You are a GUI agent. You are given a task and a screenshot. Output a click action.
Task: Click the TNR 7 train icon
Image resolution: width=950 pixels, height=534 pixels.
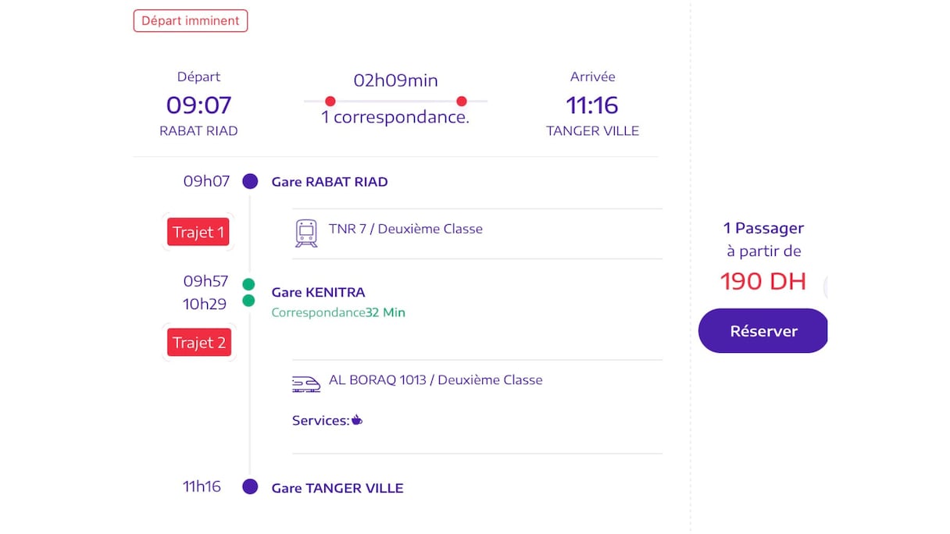[306, 233]
